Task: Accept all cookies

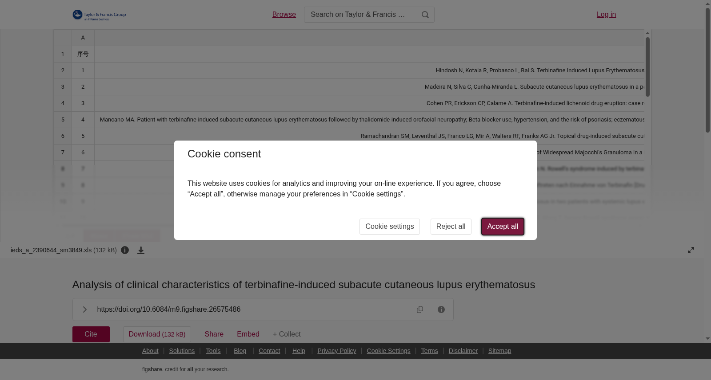Action: 503,227
